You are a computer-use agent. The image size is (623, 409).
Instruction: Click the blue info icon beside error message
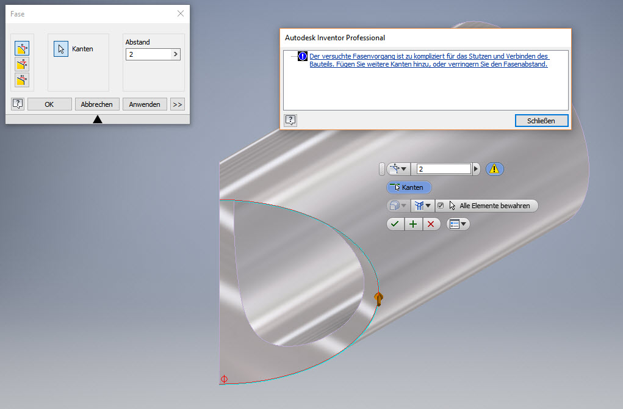[303, 56]
